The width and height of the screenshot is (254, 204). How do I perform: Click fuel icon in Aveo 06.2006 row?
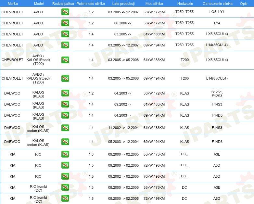(65, 23)
